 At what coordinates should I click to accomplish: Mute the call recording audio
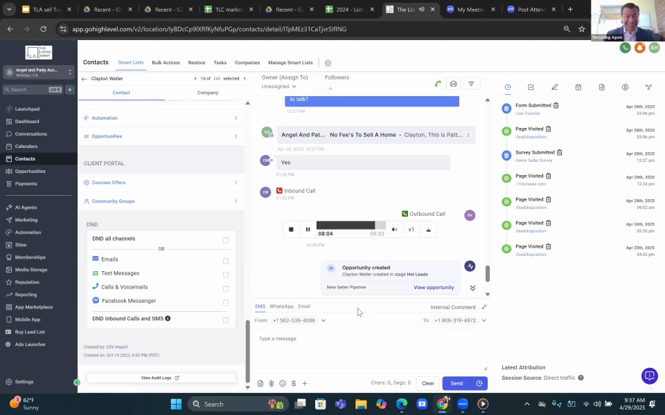click(394, 230)
